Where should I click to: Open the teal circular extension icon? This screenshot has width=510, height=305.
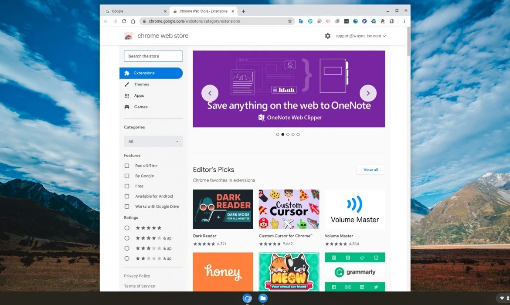point(355,21)
